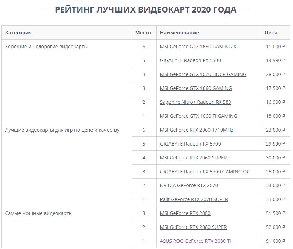
Task: Select MSI GeForce GTX 1660 GAMING link
Action: click(x=196, y=88)
